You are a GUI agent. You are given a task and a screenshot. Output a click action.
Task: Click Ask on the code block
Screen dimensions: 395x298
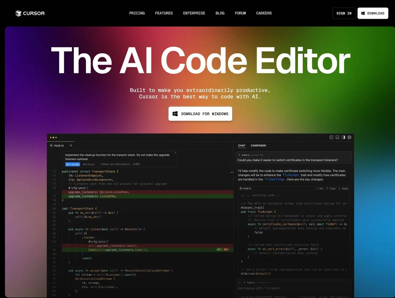click(320, 188)
